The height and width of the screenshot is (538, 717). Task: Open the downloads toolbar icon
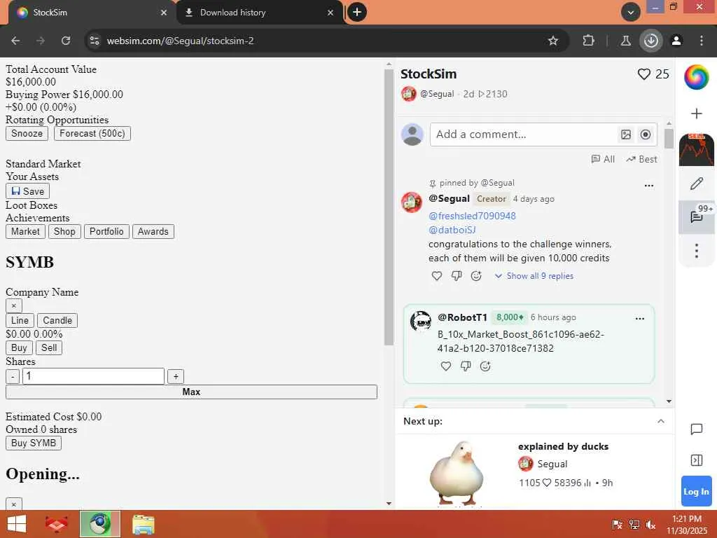click(651, 41)
